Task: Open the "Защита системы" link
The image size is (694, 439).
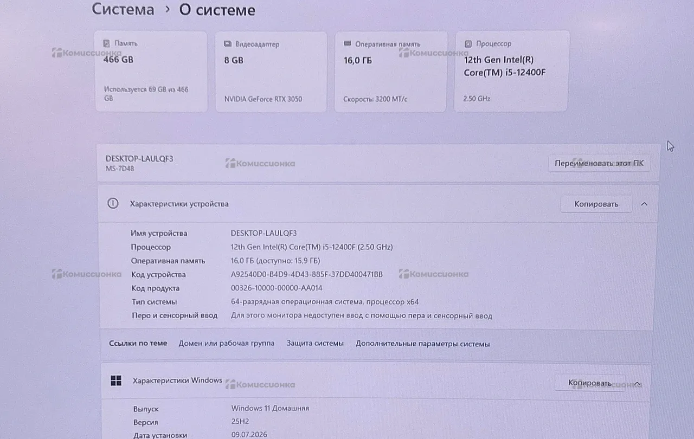Action: point(315,344)
